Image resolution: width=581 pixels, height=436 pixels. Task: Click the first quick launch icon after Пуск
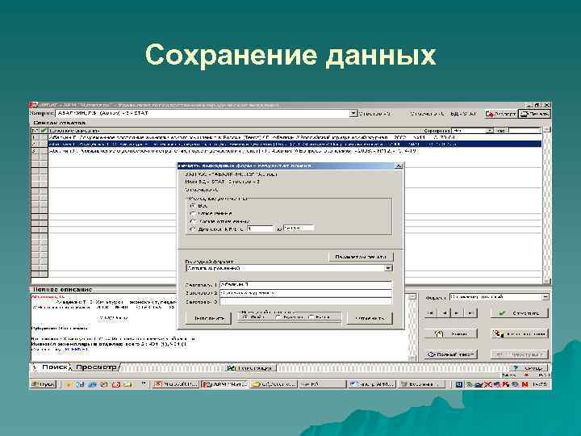pyautogui.click(x=68, y=385)
